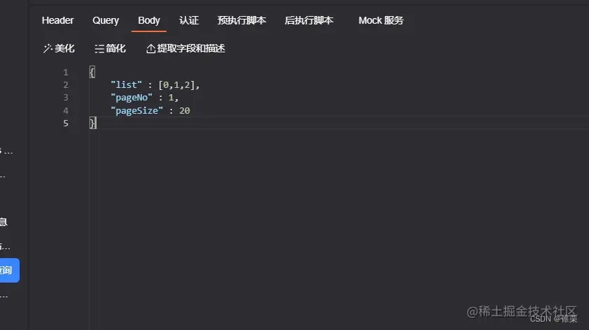This screenshot has height=330, width=589.
Task: Click the value 20 after pageSize
Action: tap(185, 110)
